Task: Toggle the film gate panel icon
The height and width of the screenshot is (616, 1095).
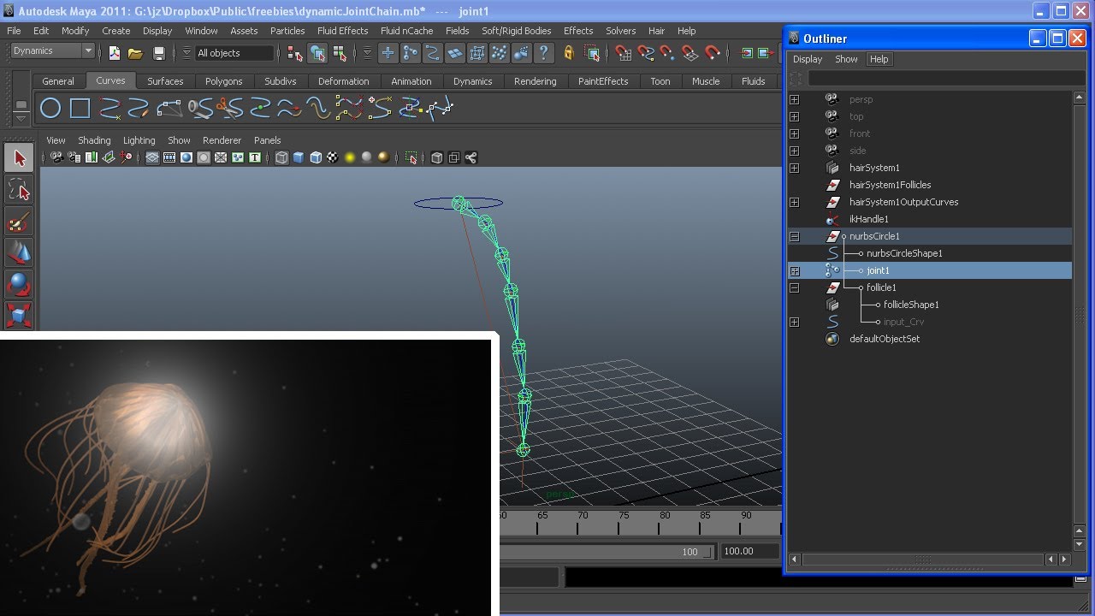Action: [169, 157]
